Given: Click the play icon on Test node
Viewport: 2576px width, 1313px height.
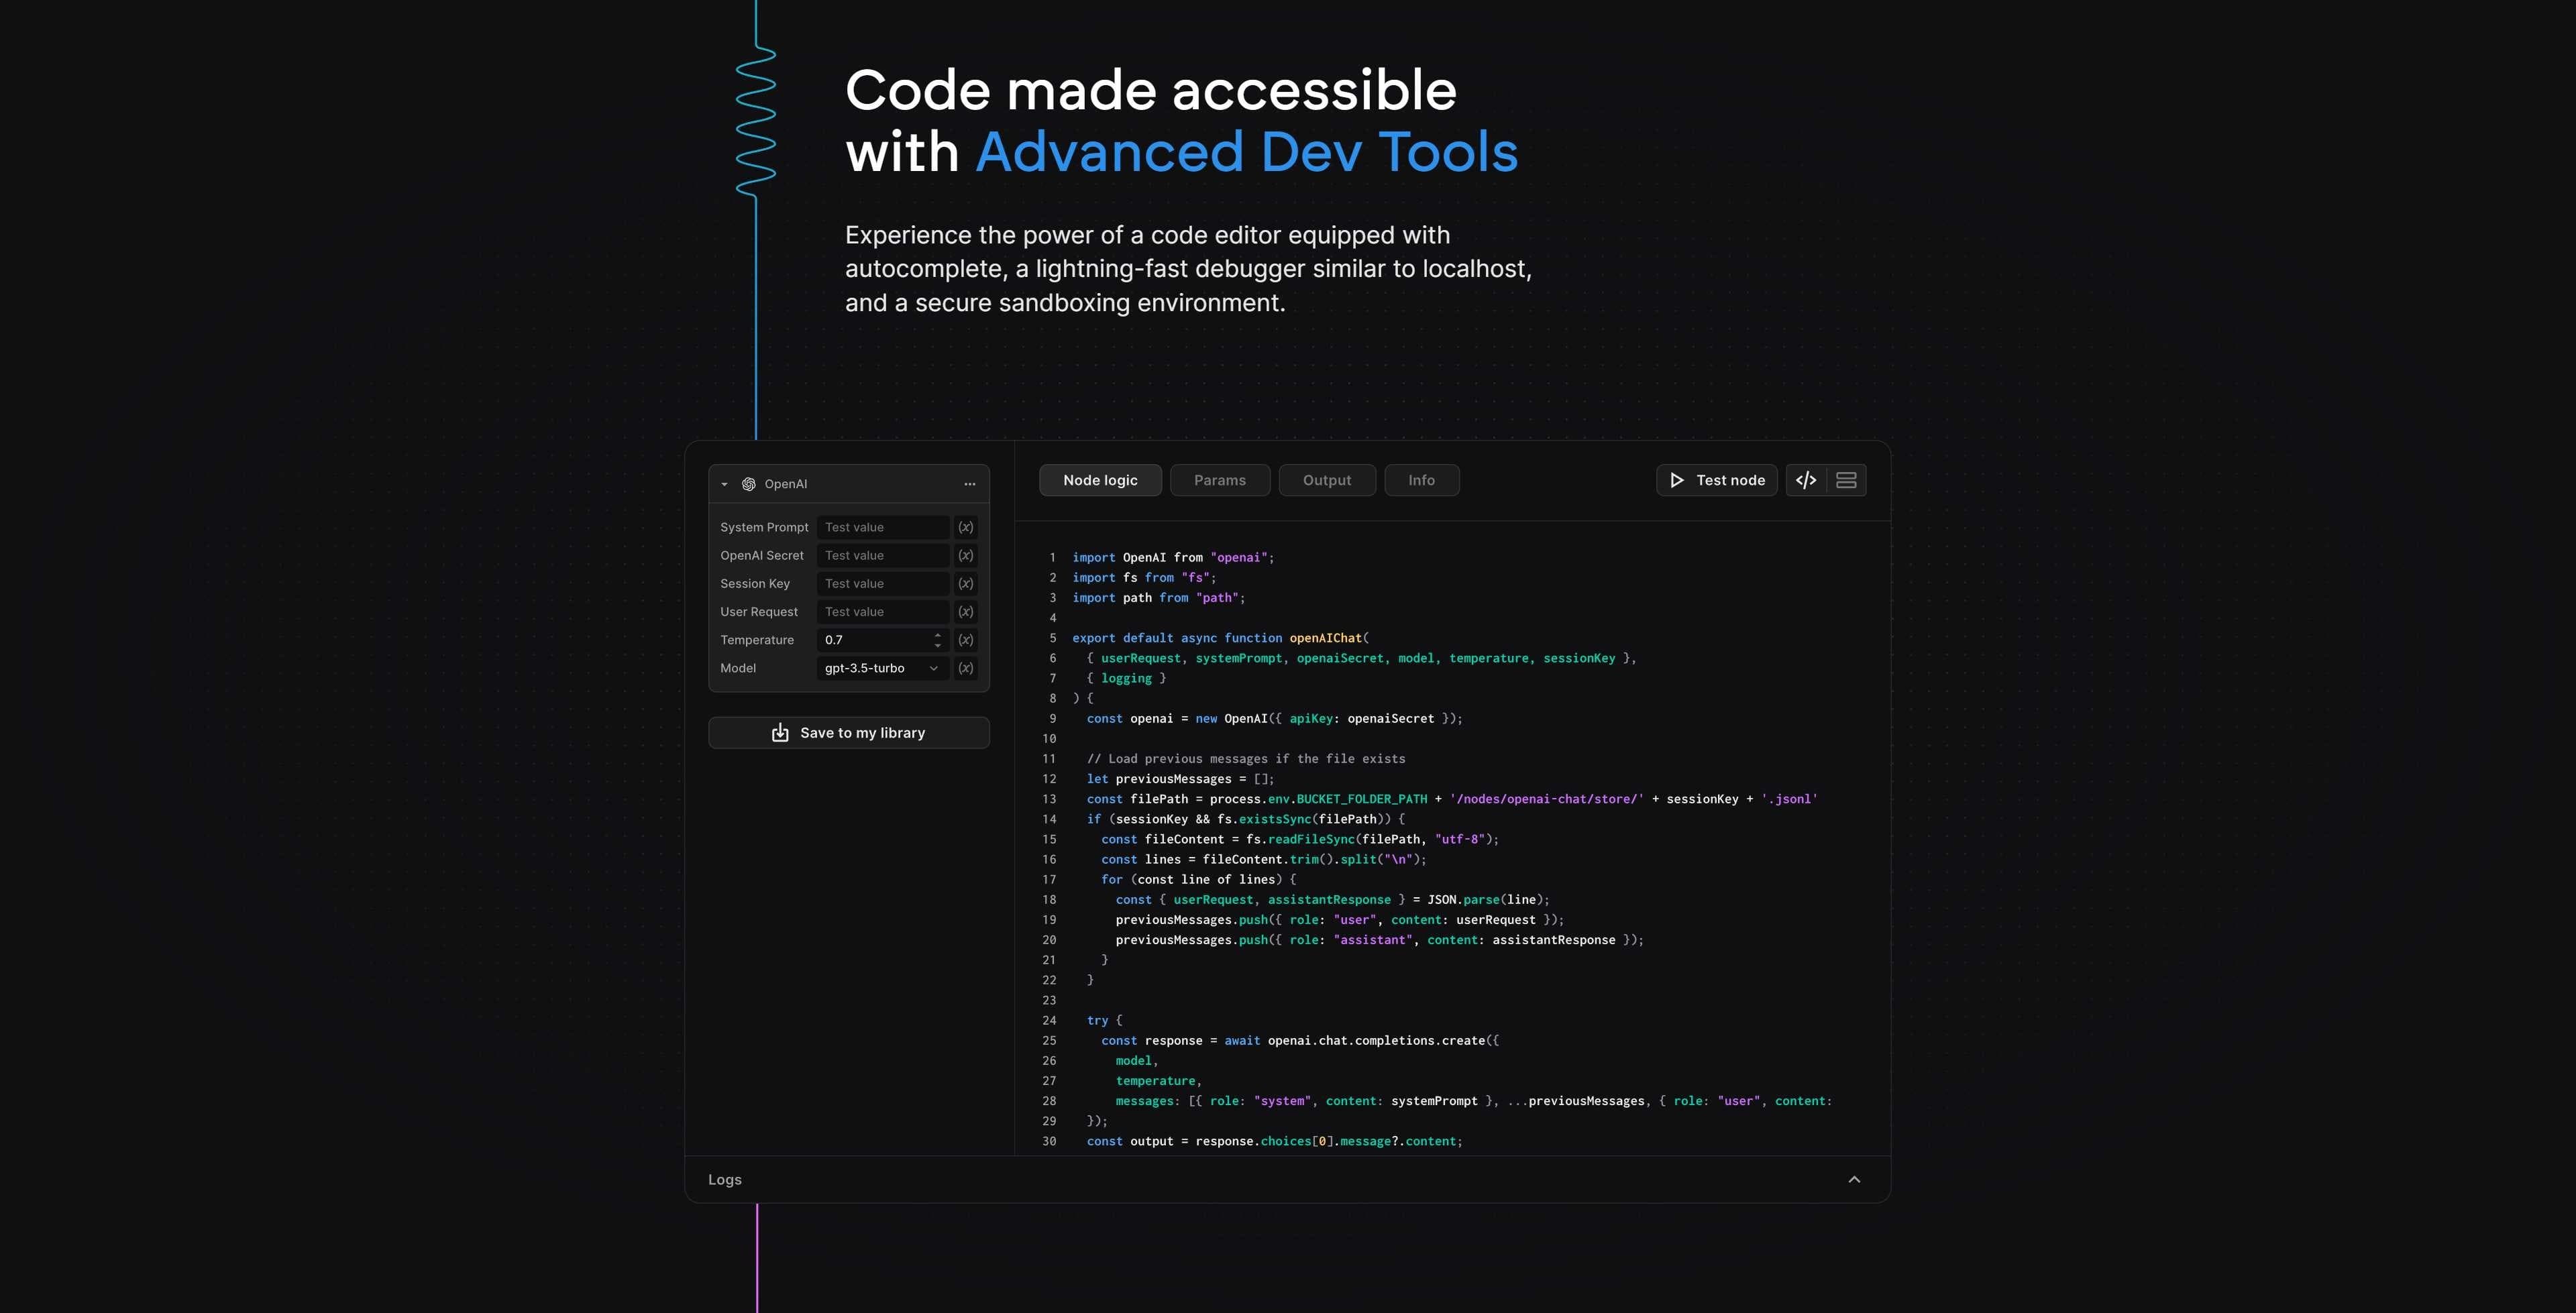Looking at the screenshot, I should click(1676, 480).
